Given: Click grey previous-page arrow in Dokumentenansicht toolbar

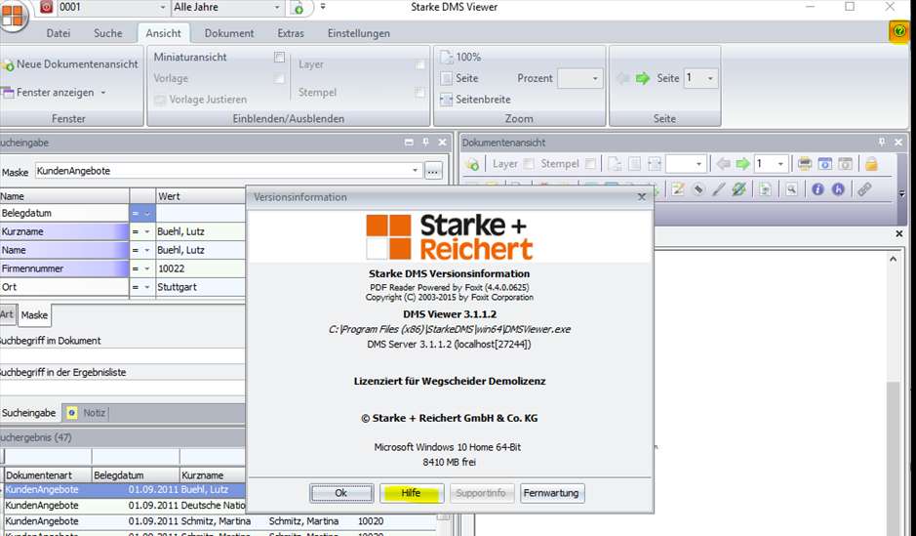Looking at the screenshot, I should tap(723, 164).
